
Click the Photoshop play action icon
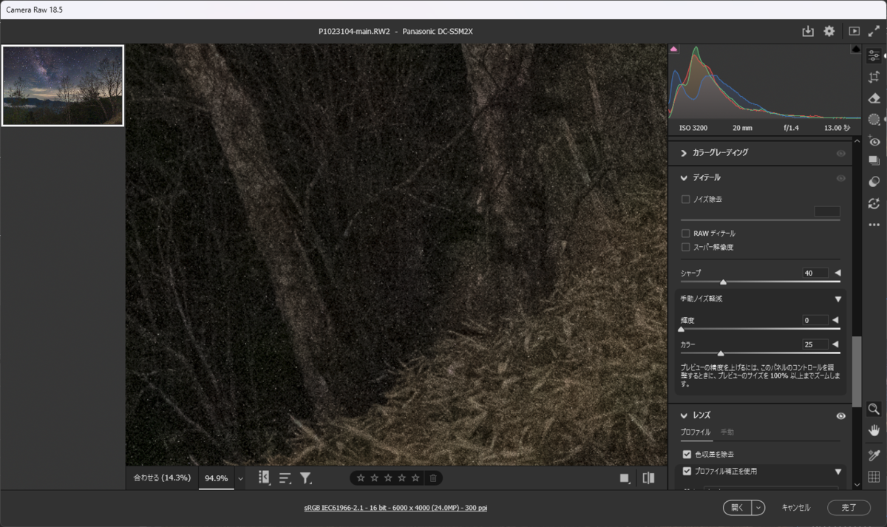(x=854, y=31)
